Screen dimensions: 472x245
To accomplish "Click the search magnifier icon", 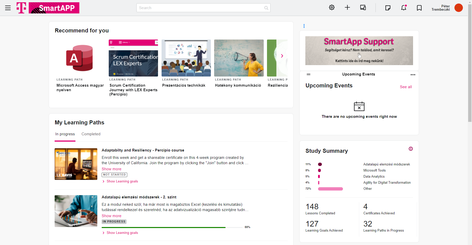I will pos(266,8).
